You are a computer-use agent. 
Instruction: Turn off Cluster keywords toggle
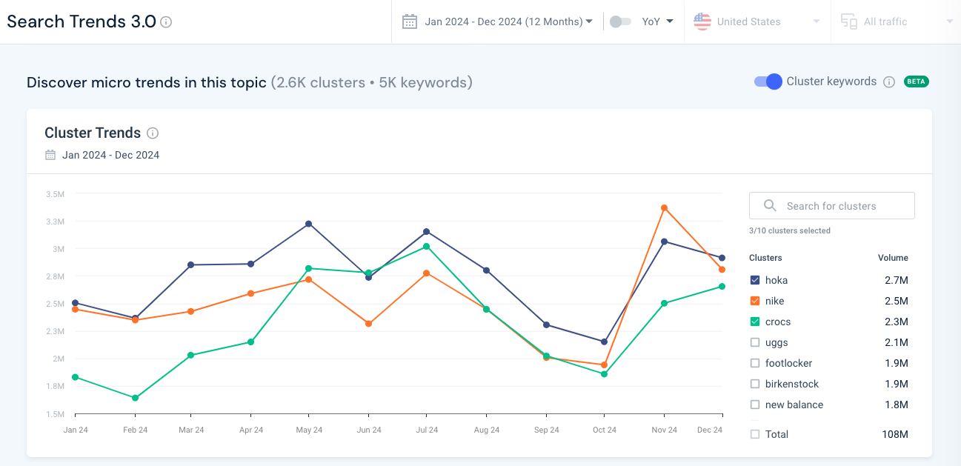pyautogui.click(x=768, y=81)
